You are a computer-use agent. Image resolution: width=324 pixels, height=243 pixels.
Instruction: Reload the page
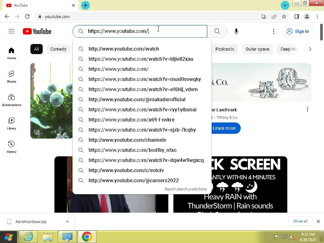[x=27, y=16]
